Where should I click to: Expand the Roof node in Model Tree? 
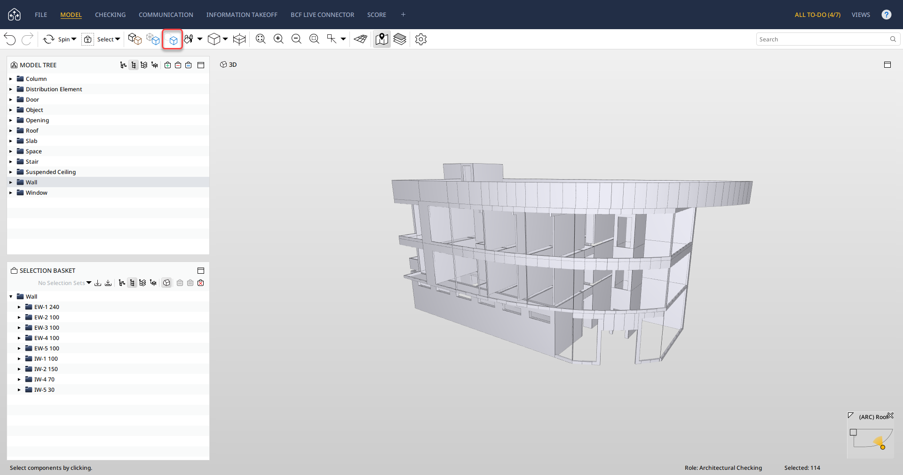pyautogui.click(x=11, y=130)
